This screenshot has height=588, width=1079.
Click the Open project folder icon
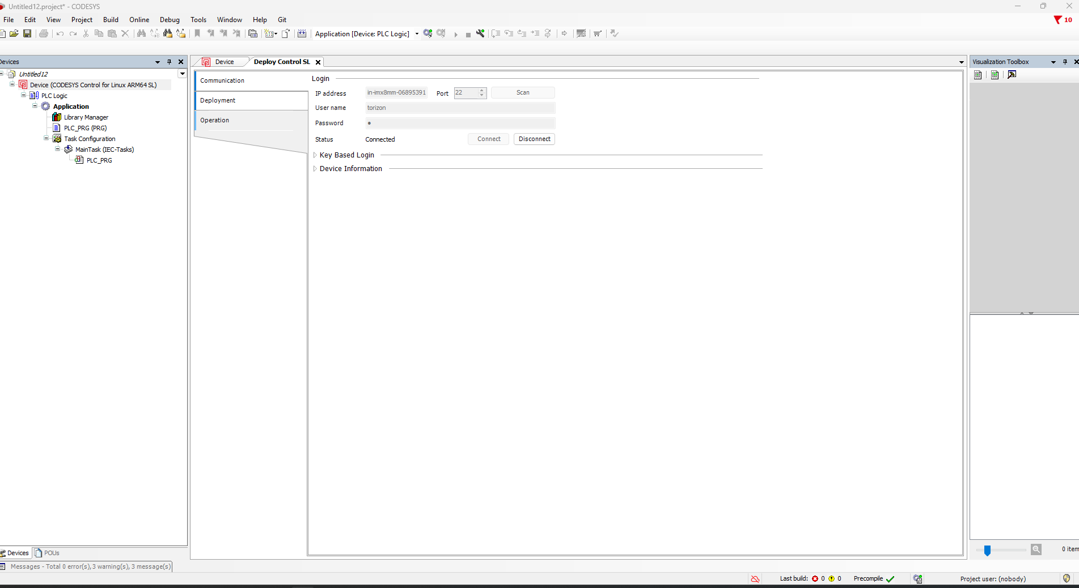pos(14,33)
